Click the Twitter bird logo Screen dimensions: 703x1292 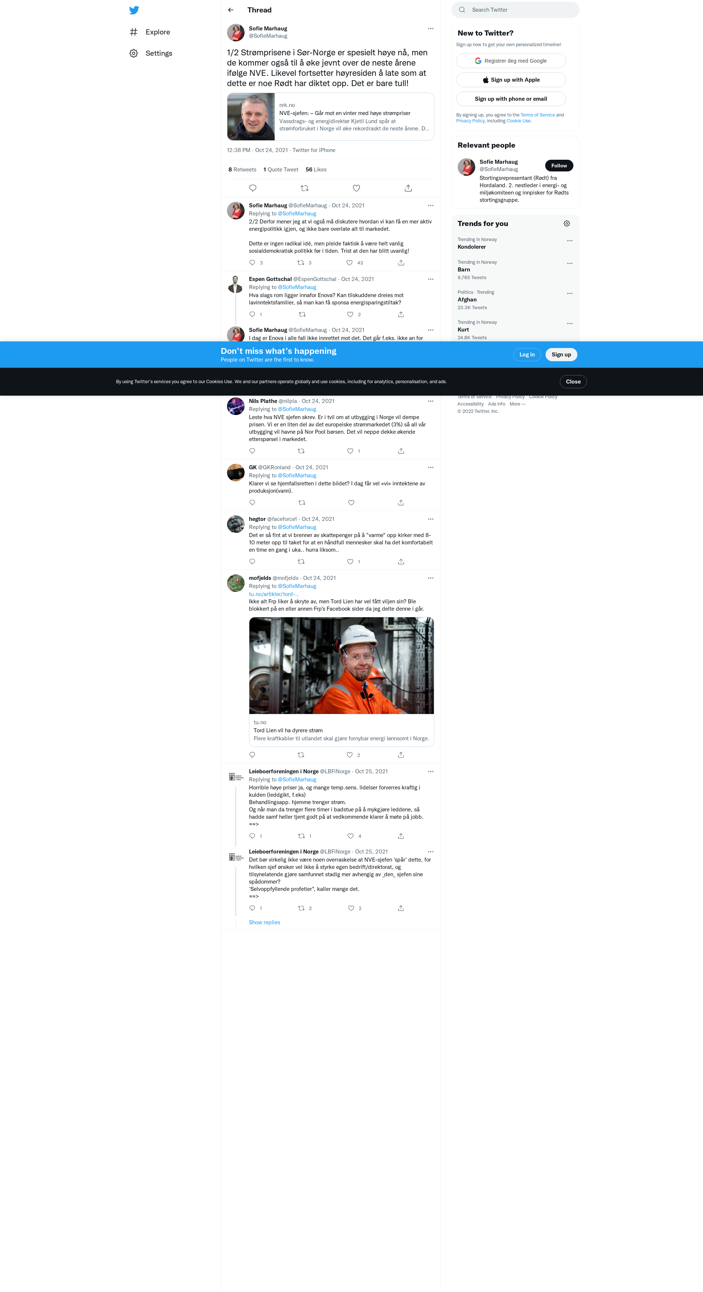tap(134, 10)
